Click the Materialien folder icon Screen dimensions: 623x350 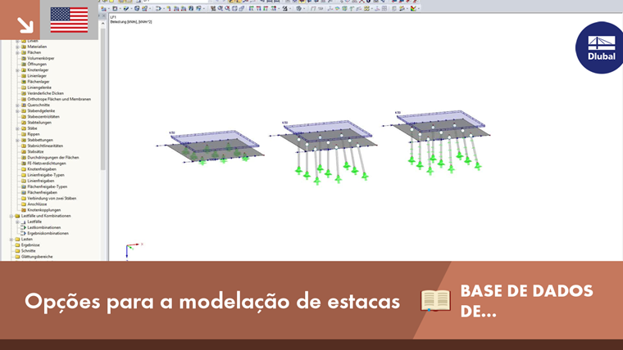click(x=24, y=47)
